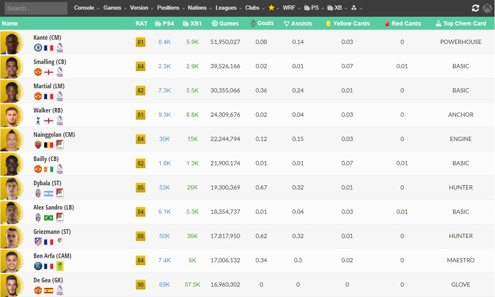Click Dybala's Argentina flag icon
Image resolution: width=495 pixels, height=297 pixels.
click(x=49, y=193)
